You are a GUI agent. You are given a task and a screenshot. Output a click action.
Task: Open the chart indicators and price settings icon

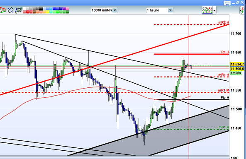18,10
